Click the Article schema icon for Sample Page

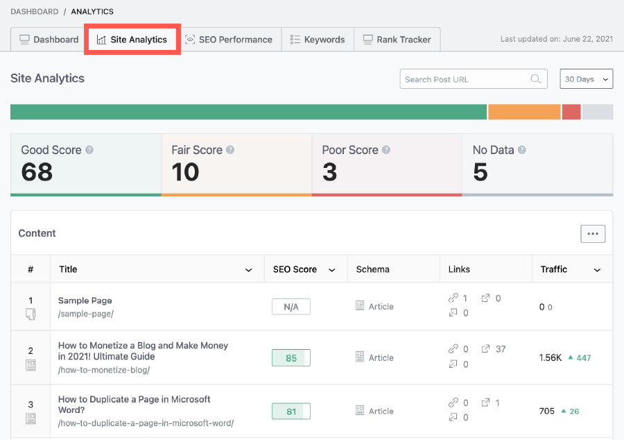click(361, 305)
